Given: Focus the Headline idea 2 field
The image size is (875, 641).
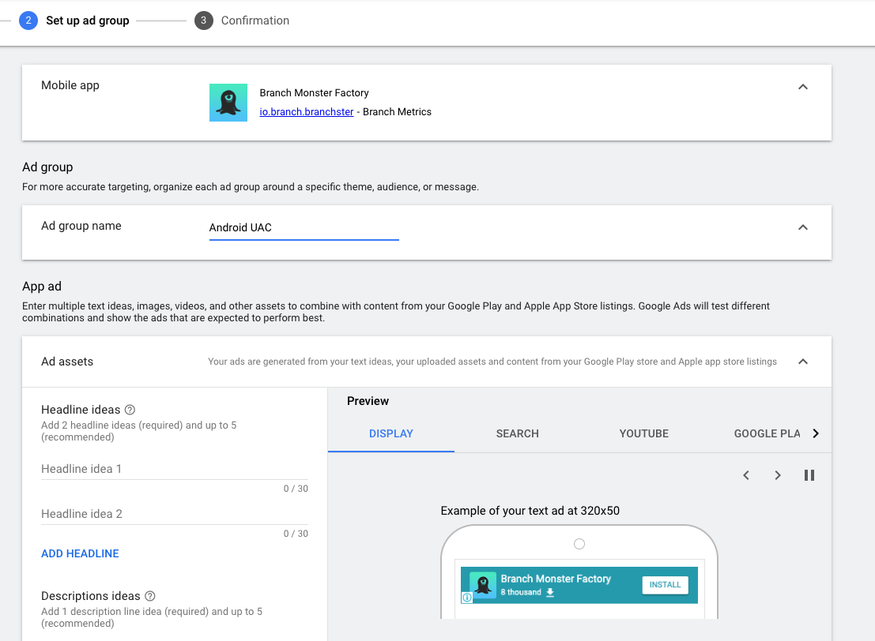Looking at the screenshot, I should [175, 514].
